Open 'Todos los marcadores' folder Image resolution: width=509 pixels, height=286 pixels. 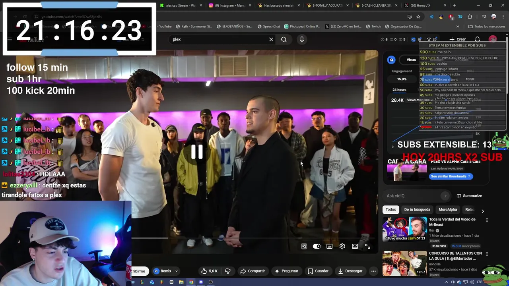(487, 26)
